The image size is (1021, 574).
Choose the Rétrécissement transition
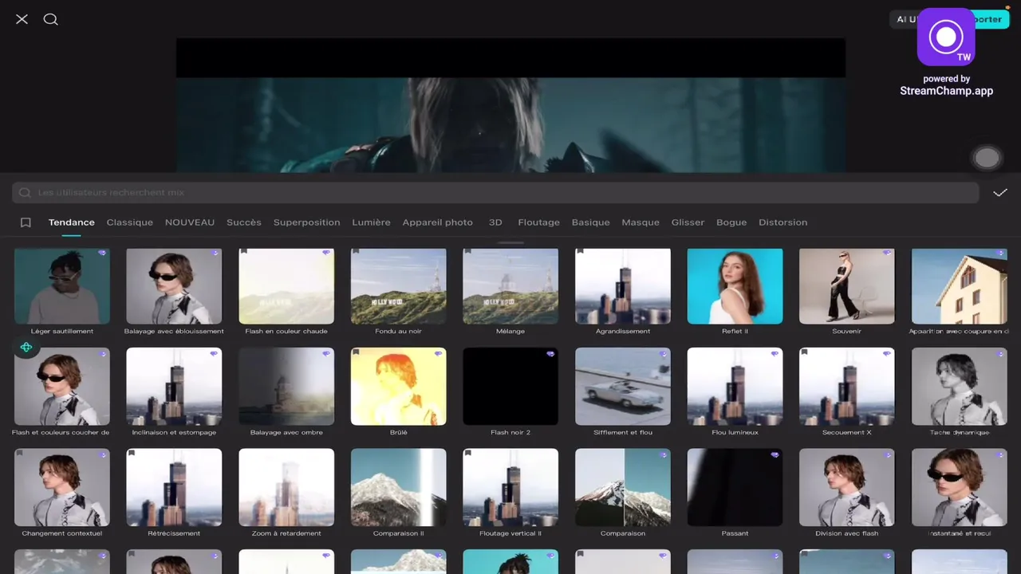tap(174, 487)
